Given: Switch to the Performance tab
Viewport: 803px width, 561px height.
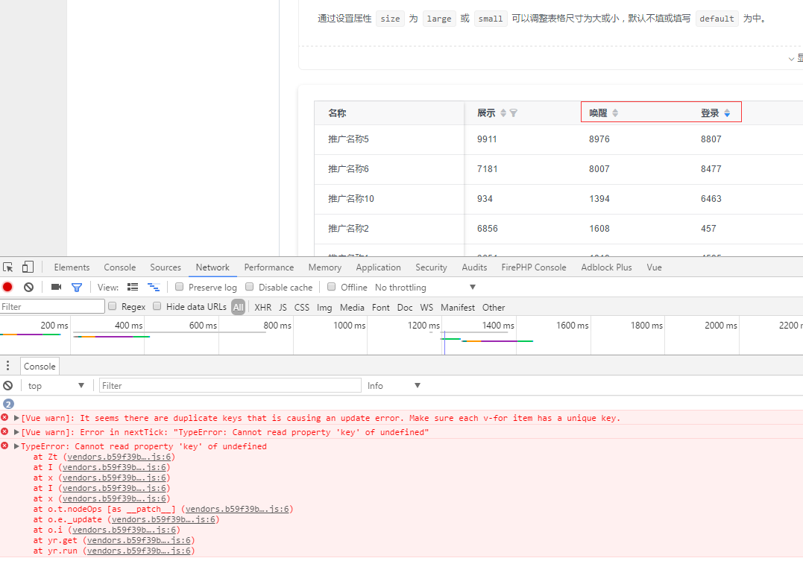Looking at the screenshot, I should click(x=268, y=267).
